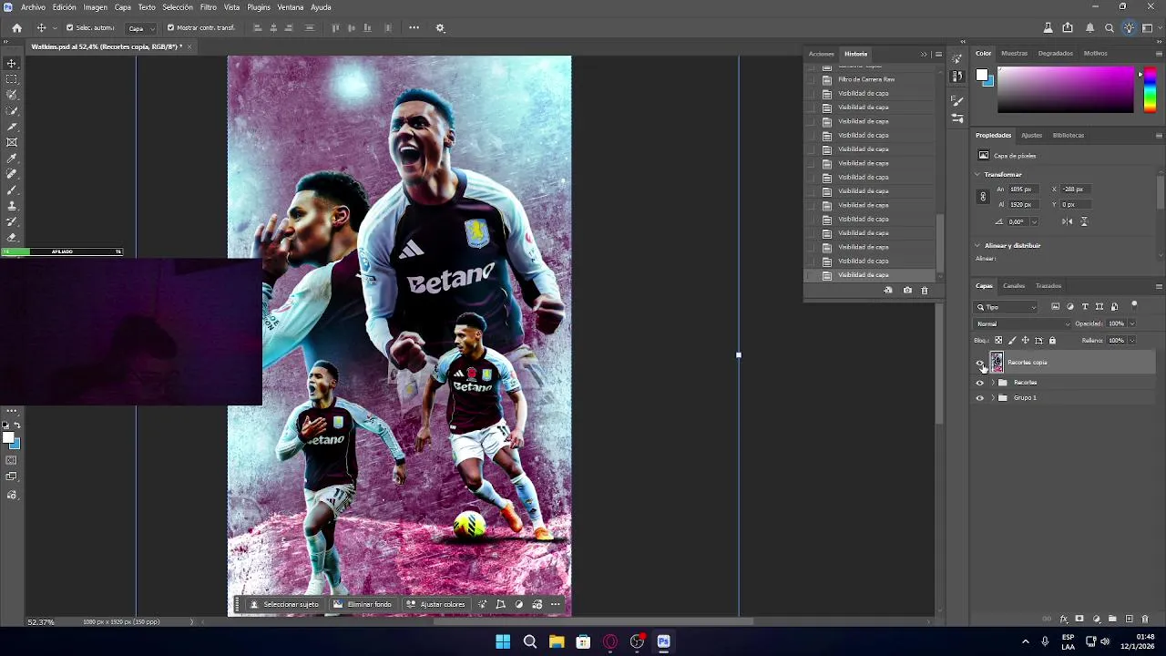The image size is (1166, 656).
Task: Lock image pixels brush icon in layers
Action: point(1011,340)
